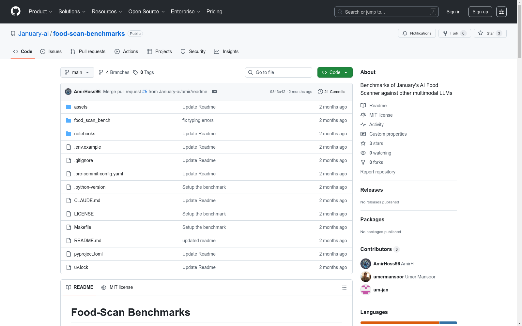Open the pyproject.toml file
Viewport: 522px width, 326px height.
(88, 254)
